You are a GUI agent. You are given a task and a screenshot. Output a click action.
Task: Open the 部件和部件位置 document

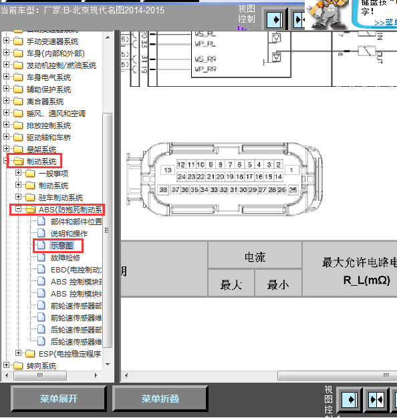tap(76, 222)
